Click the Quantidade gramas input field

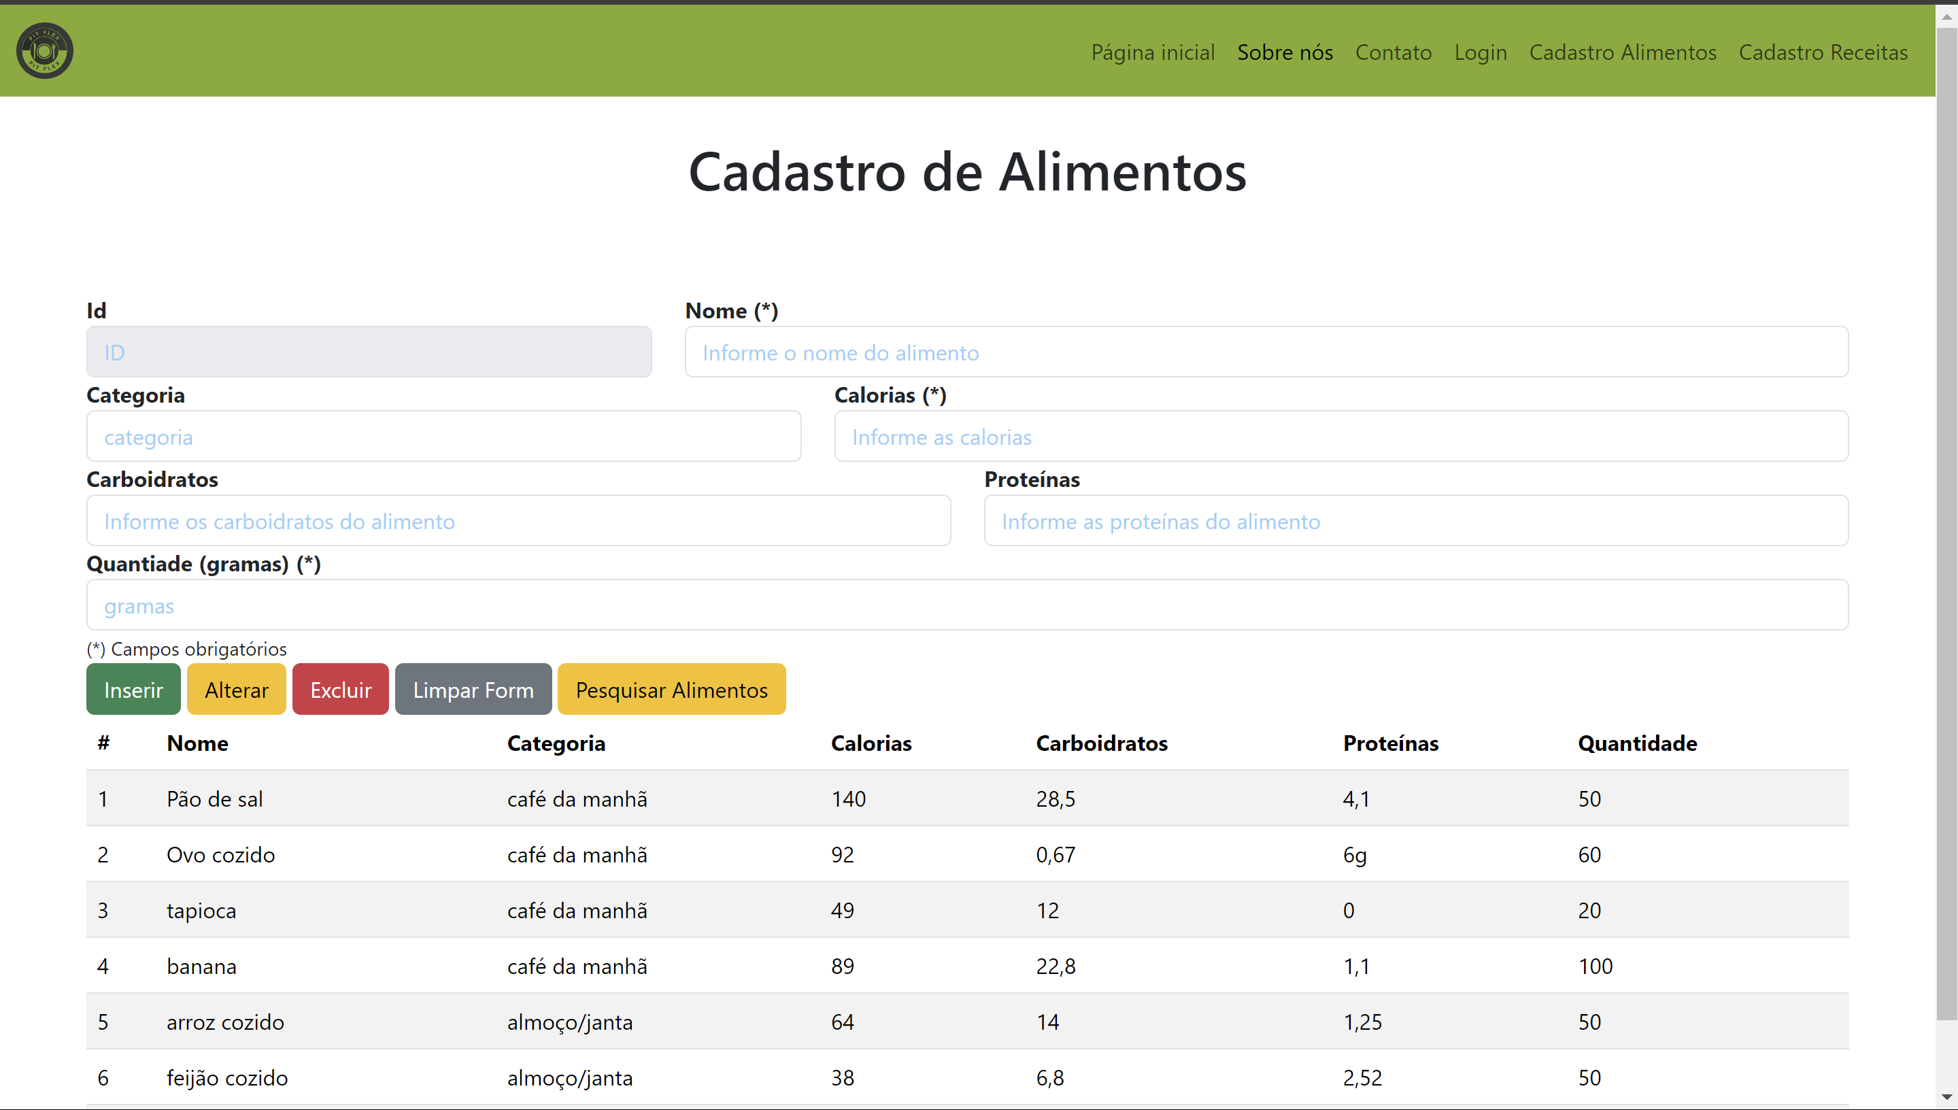(966, 605)
